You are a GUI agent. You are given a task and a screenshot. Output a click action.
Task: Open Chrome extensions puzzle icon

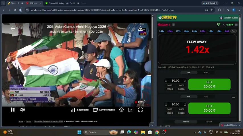(x=219, y=10)
